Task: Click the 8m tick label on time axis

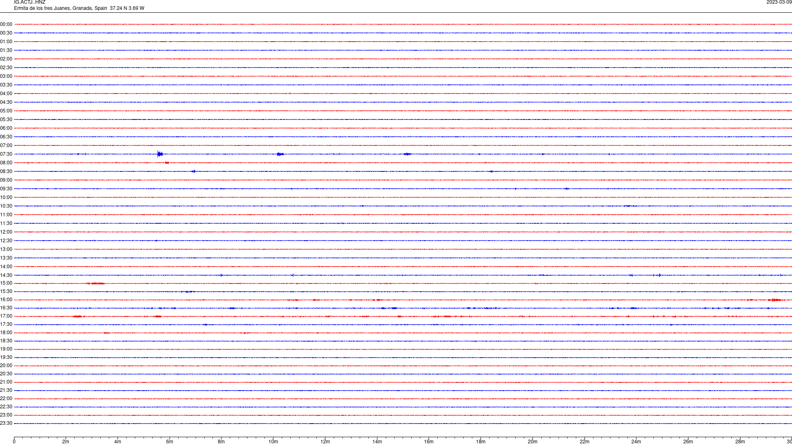Action: (x=221, y=442)
